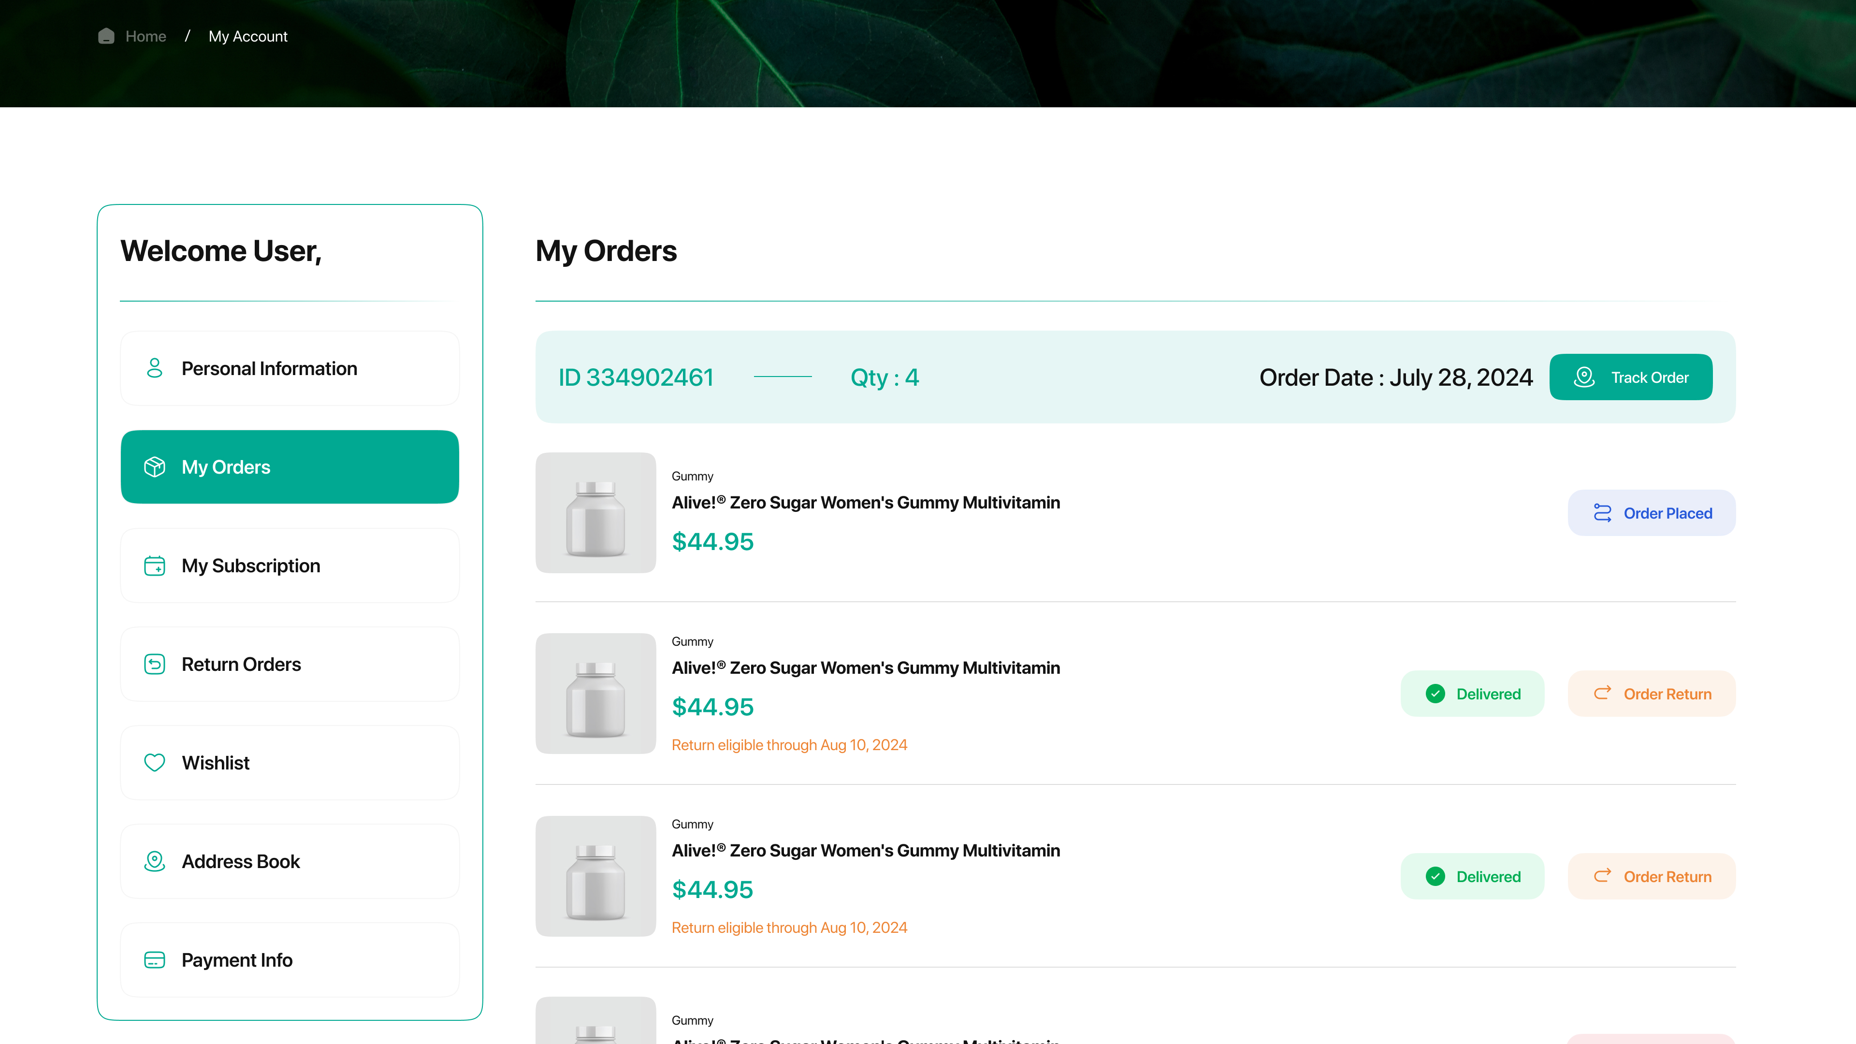Click the My Subscription calendar icon

(154, 565)
